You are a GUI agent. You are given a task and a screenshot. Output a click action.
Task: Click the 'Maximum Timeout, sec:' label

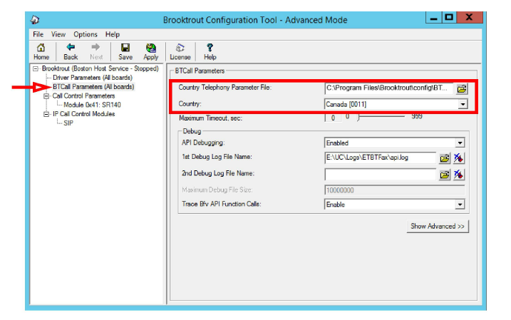[x=210, y=118]
